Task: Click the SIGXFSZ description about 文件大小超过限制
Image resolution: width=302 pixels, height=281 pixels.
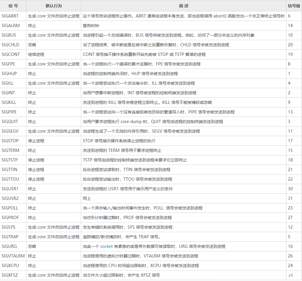Action: pyautogui.click(x=121, y=275)
